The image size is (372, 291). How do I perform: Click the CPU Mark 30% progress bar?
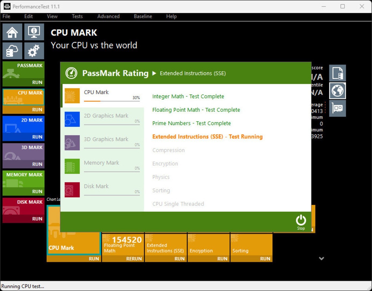point(112,101)
